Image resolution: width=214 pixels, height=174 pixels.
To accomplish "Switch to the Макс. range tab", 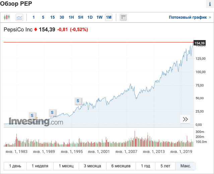I will click(186, 166).
